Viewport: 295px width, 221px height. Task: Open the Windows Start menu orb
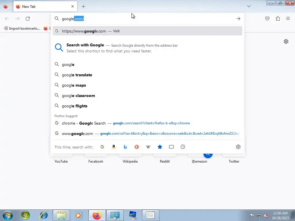click(8, 215)
